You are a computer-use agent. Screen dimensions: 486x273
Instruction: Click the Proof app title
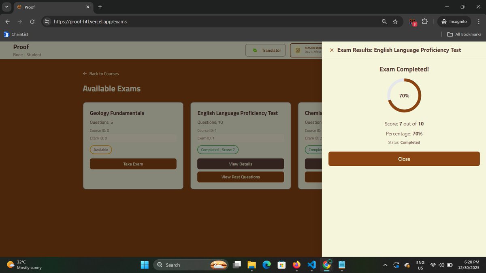tap(21, 47)
